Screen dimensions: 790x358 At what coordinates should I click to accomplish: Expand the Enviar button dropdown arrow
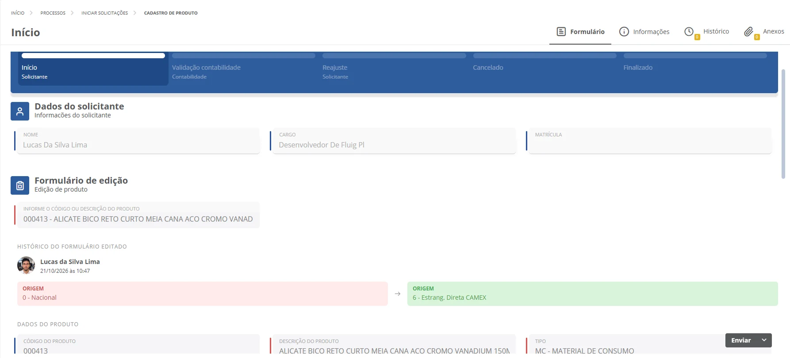click(764, 340)
